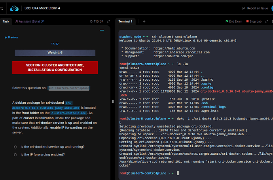Select the Terminal 1 tab
This screenshot has width=273, height=180.
coord(125,21)
